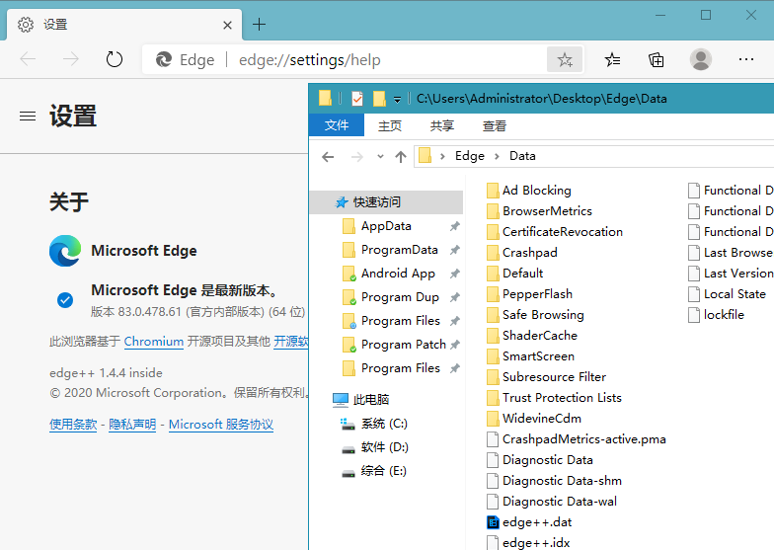The width and height of the screenshot is (774, 550).
Task: Close the 设置 tab
Action: click(227, 25)
